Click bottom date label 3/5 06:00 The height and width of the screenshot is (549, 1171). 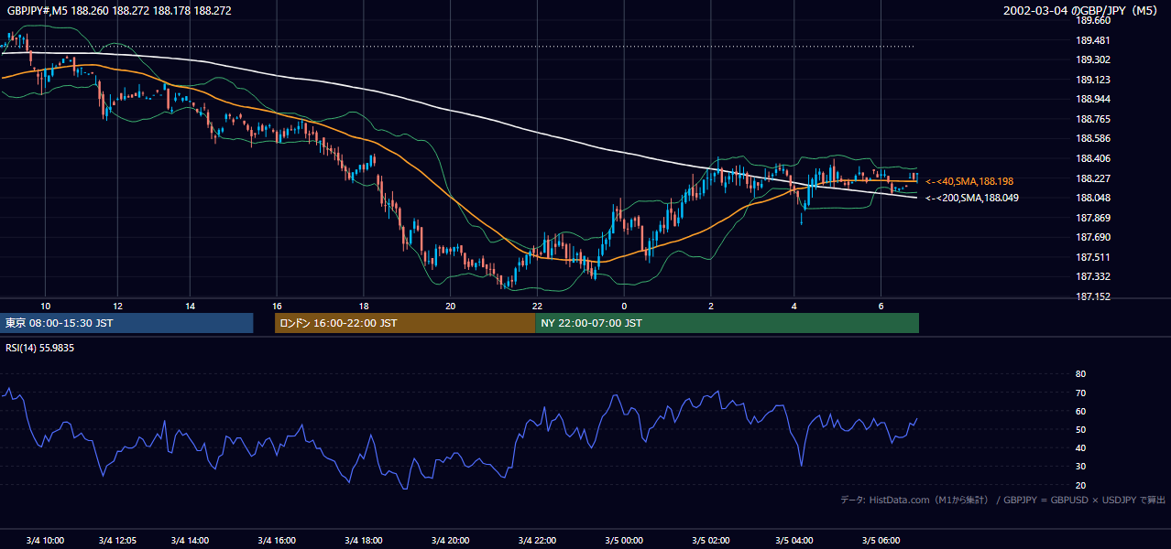(x=881, y=541)
